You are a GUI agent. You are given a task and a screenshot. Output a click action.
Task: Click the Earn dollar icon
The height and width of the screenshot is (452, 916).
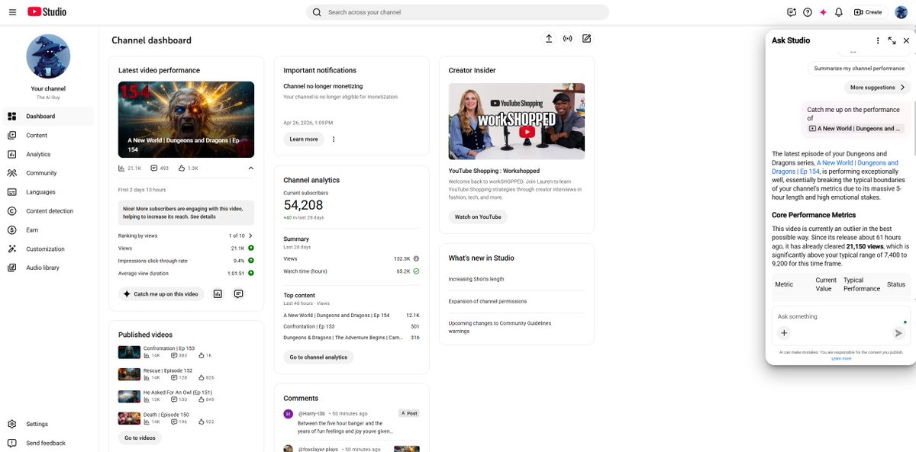(11, 230)
